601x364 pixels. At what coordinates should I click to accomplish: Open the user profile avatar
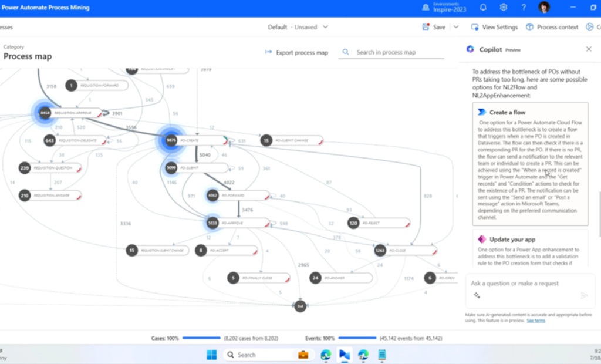pyautogui.click(x=544, y=7)
